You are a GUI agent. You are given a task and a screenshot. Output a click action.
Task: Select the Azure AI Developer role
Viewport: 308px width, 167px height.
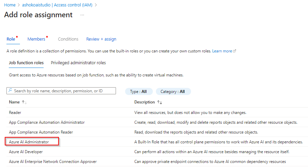click(x=26, y=152)
